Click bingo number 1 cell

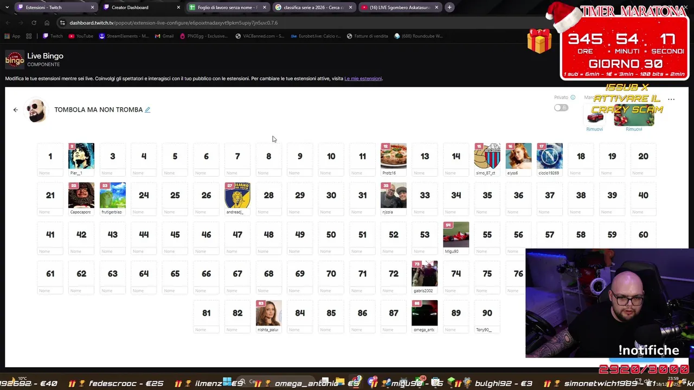(50, 156)
